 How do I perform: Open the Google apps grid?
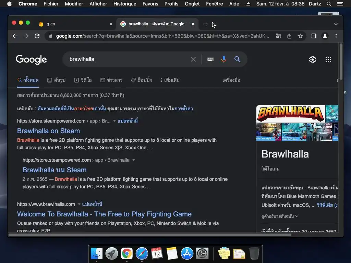coord(328,60)
